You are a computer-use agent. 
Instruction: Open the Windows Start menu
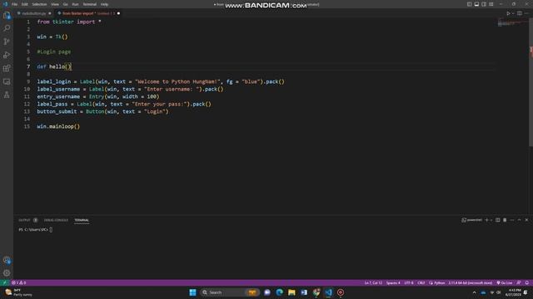tap(192, 292)
